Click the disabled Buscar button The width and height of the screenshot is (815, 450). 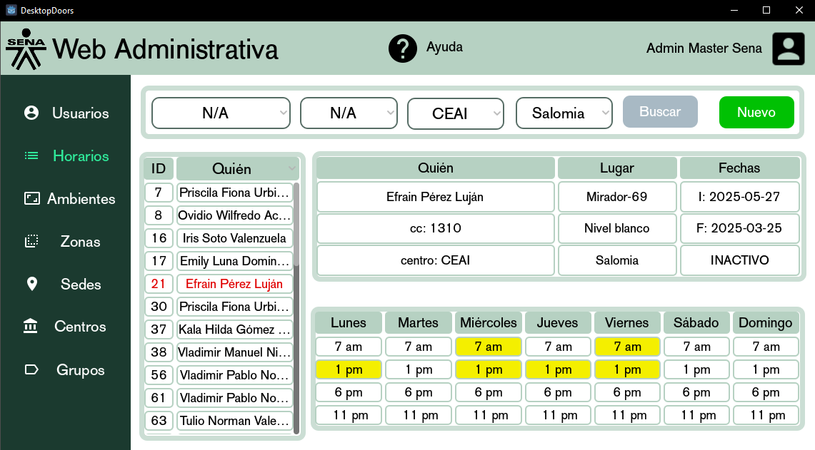point(660,111)
